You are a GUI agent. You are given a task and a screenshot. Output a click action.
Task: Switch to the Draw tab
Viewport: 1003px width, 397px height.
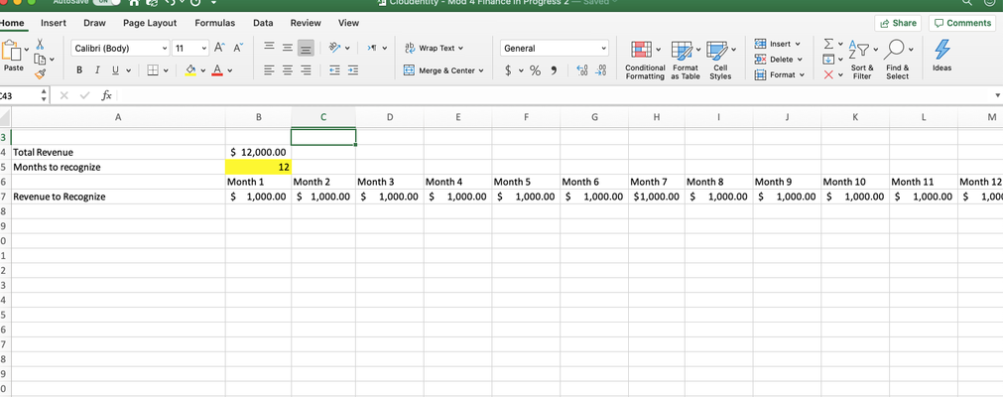(94, 23)
